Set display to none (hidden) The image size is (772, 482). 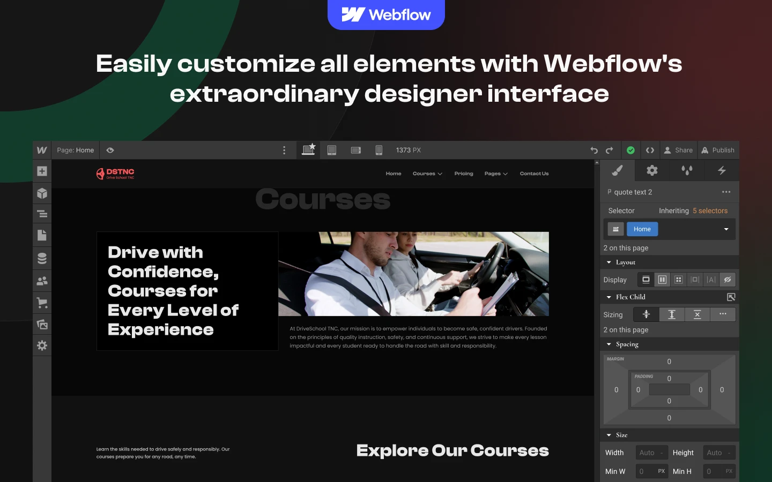[727, 280]
